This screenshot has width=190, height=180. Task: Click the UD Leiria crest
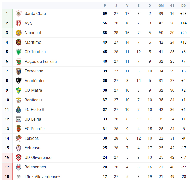(x=18, y=119)
